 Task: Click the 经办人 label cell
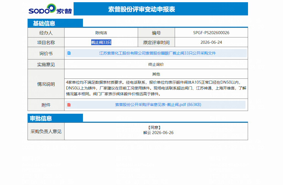point(46,33)
